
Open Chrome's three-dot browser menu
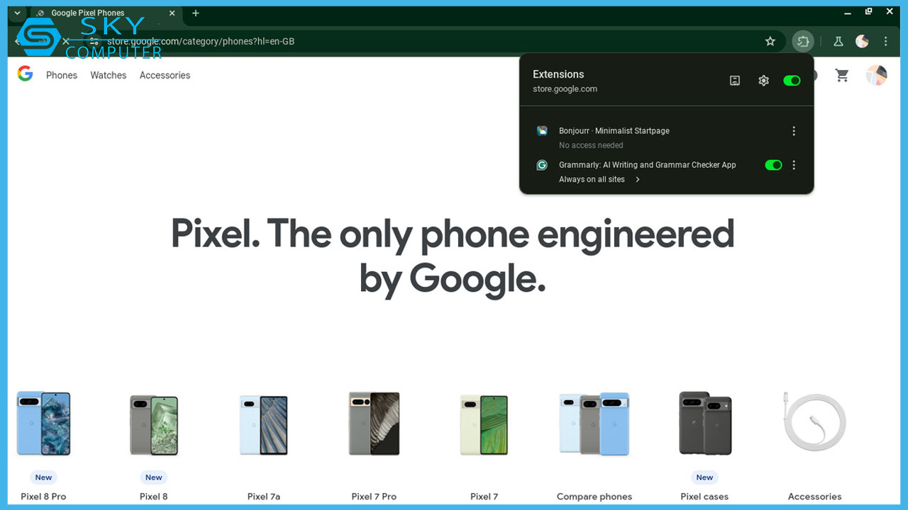[x=885, y=41]
